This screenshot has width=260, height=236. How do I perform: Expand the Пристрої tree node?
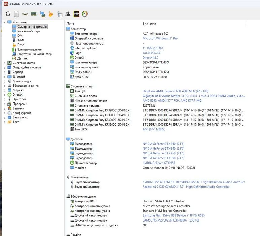pyautogui.click(x=5, y=99)
